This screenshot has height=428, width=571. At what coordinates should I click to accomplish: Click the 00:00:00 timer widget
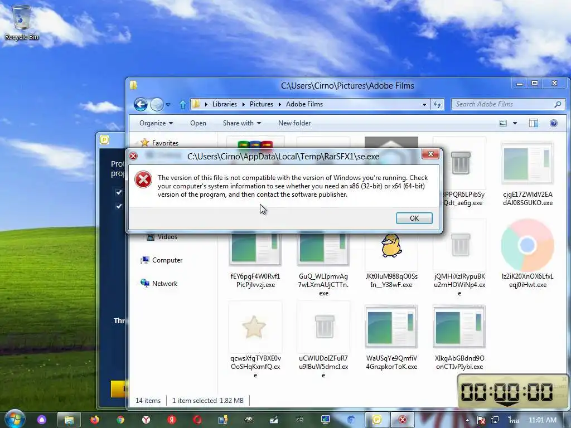click(513, 391)
